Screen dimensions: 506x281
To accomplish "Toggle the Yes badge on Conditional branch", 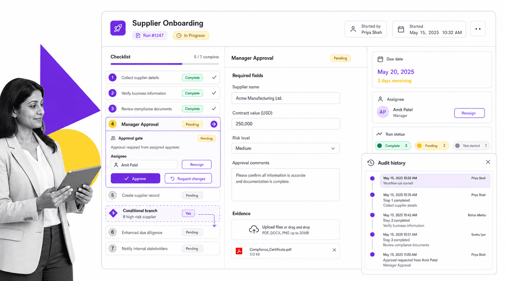I will tap(188, 213).
